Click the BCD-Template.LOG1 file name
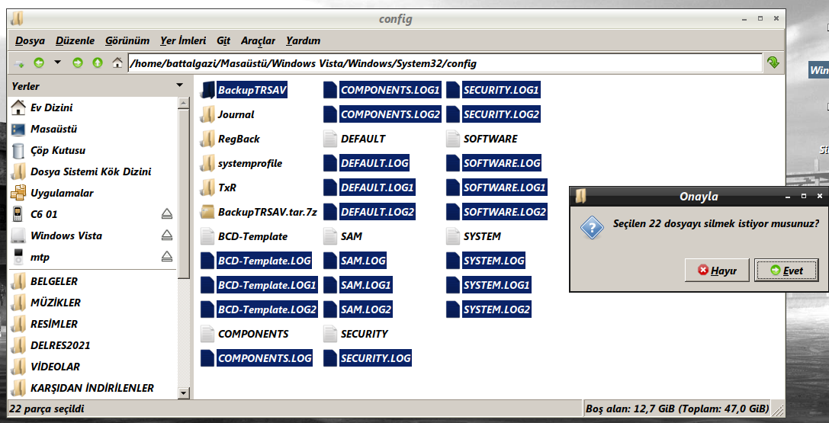Viewport: 829px width, 423px height. (x=267, y=286)
